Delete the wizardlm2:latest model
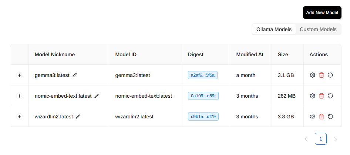The image size is (350, 155). 322,117
